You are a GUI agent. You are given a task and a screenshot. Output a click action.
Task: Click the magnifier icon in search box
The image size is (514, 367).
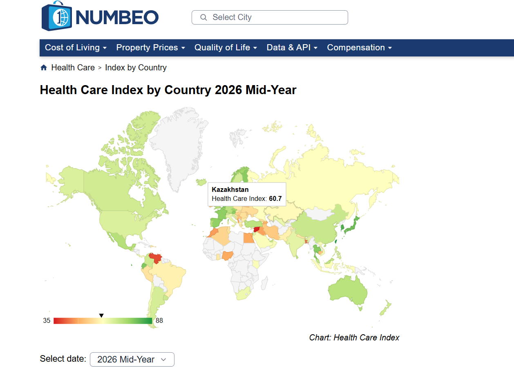(203, 18)
